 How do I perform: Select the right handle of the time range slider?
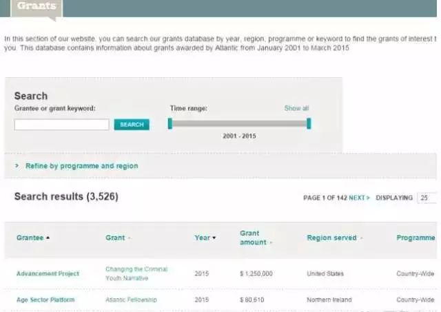(309, 124)
